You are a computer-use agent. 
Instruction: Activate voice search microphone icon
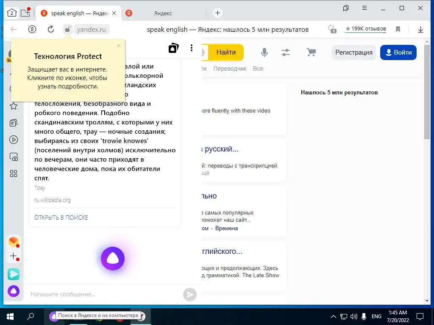(264, 52)
